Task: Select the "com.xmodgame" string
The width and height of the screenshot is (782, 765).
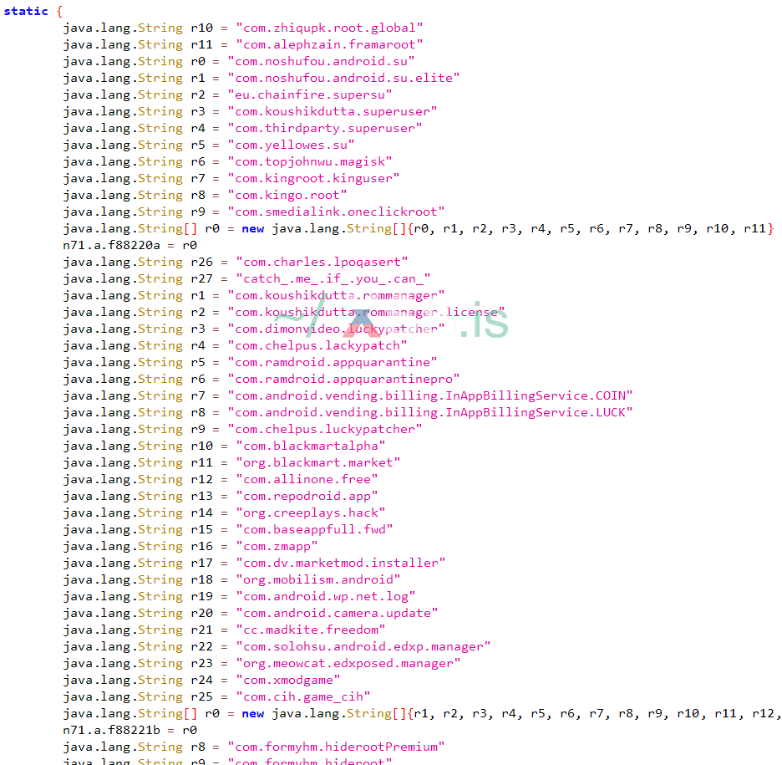Action: click(288, 681)
